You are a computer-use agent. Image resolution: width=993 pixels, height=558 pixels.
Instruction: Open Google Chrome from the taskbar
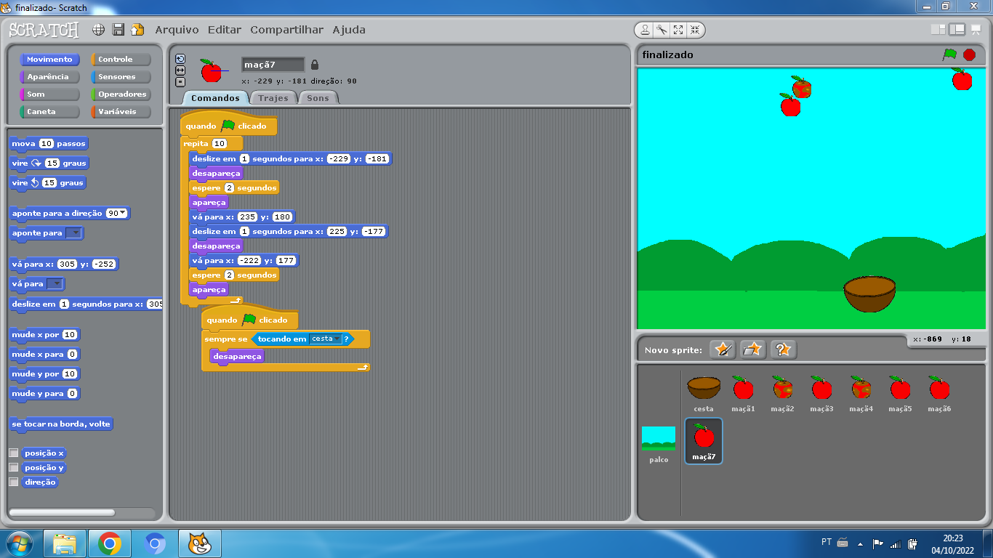[110, 543]
